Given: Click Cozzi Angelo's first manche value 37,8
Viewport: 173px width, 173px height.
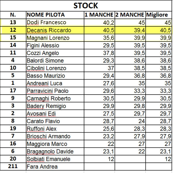Looking at the screenshot, I should click(x=99, y=53).
